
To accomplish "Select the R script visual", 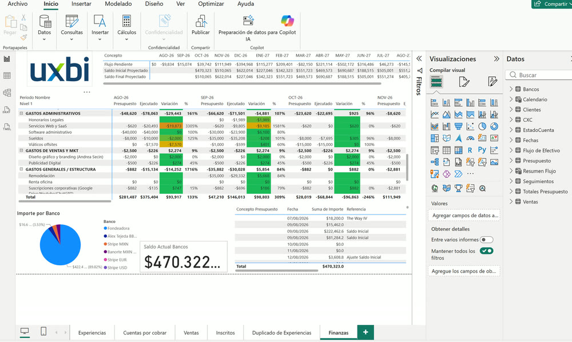I will pyautogui.click(x=470, y=150).
